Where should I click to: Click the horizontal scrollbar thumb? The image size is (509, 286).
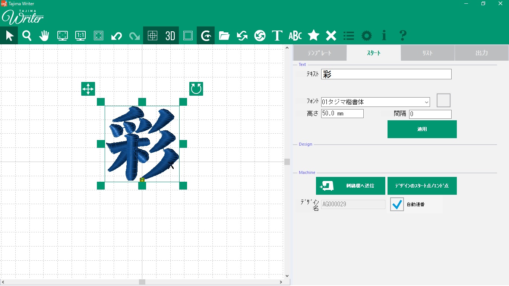click(142, 282)
